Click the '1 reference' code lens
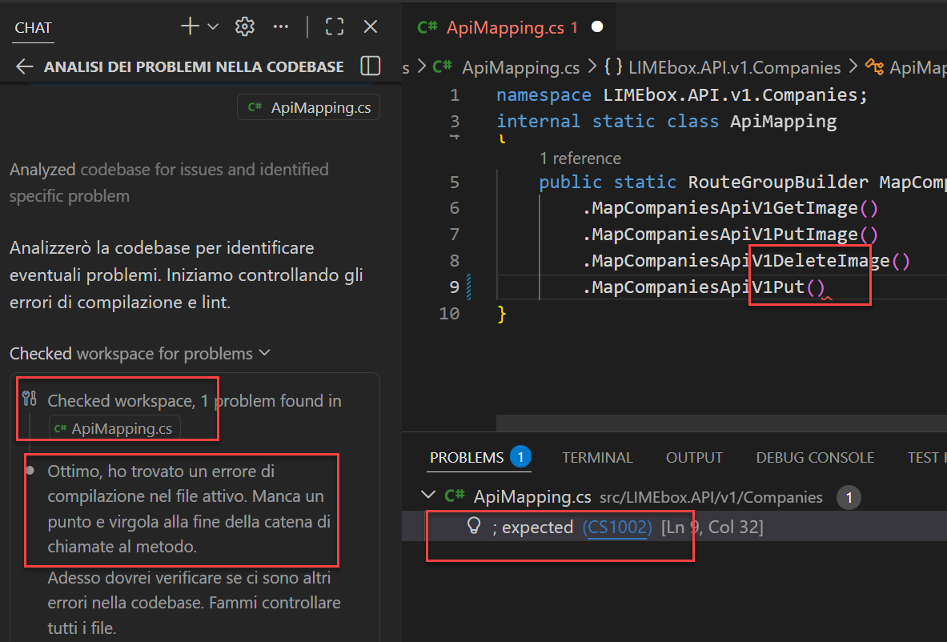 tap(580, 158)
